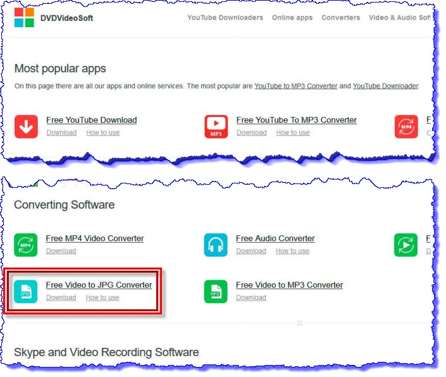This screenshot has height=377, width=446.
Task: Click the red YouTube to MP3 play icon
Action: (x=216, y=127)
